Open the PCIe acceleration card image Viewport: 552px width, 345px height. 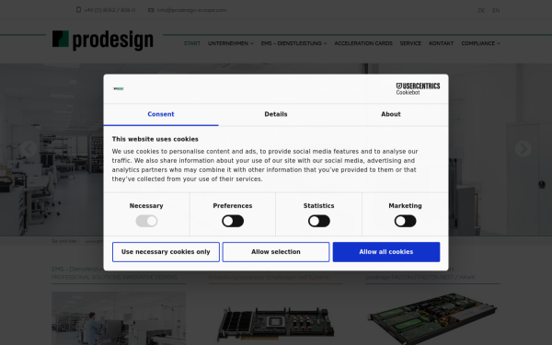276,323
